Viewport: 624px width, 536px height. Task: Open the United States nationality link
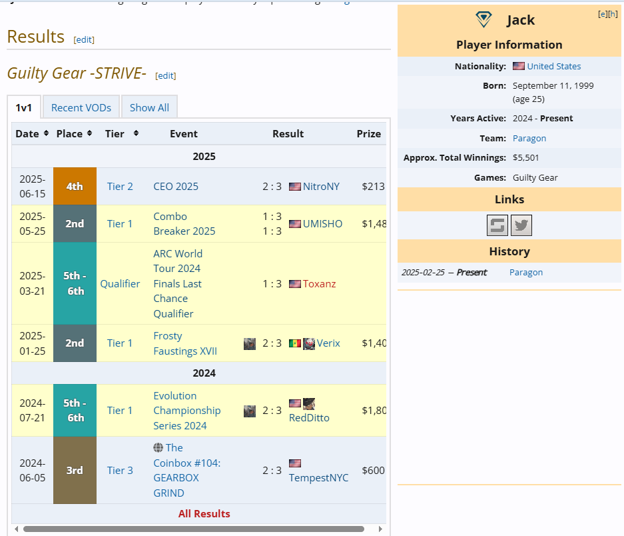coord(554,66)
